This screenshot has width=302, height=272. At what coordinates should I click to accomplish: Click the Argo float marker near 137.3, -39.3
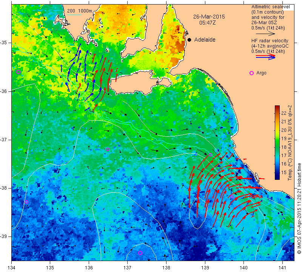(140, 253)
